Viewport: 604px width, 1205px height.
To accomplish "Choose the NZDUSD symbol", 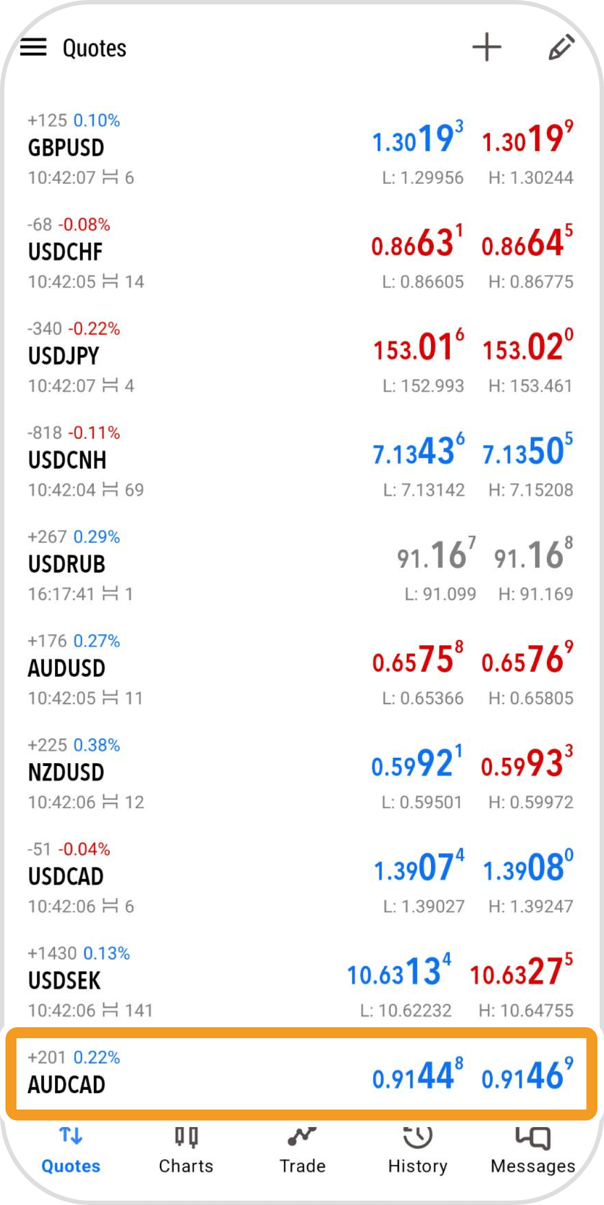I will coord(66,773).
